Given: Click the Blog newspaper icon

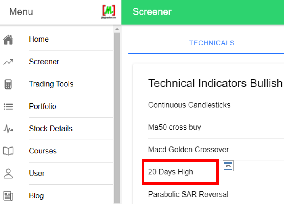Looking at the screenshot, I should (x=8, y=196).
